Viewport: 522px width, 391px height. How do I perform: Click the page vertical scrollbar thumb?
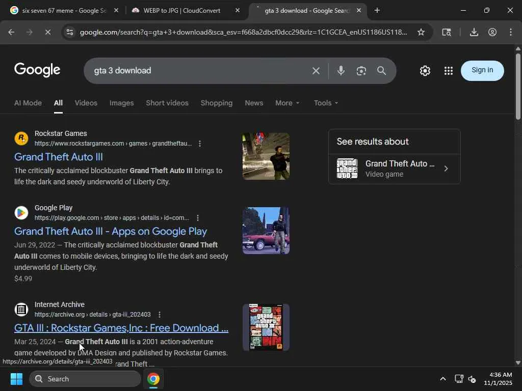[518, 86]
